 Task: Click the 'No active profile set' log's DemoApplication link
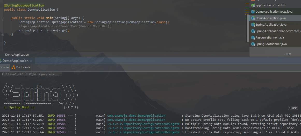[x=136, y=120]
